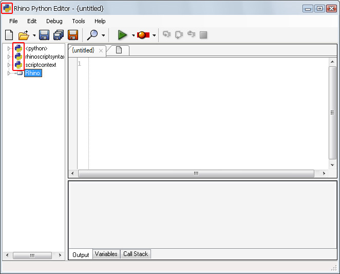Open the File menu
Image resolution: width=340 pixels, height=274 pixels.
[x=13, y=21]
